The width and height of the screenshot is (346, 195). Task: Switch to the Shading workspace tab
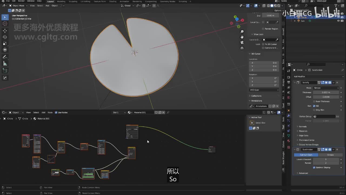point(112,1)
